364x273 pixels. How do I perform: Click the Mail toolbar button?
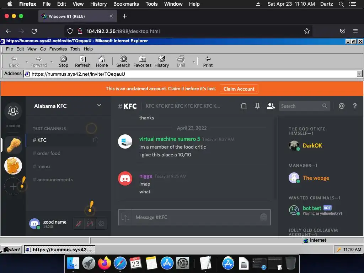181,61
